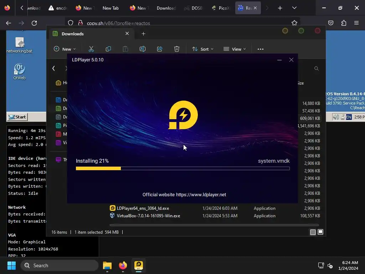
Task: Click the Rename icon in File Explorer toolbar
Action: pos(143,49)
